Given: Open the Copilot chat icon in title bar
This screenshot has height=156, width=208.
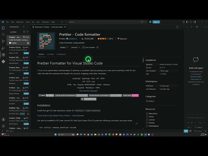Looking at the screenshot, I should (x=142, y=22).
